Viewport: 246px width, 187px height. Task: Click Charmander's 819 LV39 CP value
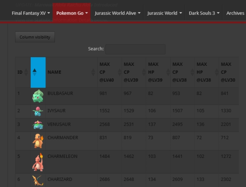tap(127, 138)
